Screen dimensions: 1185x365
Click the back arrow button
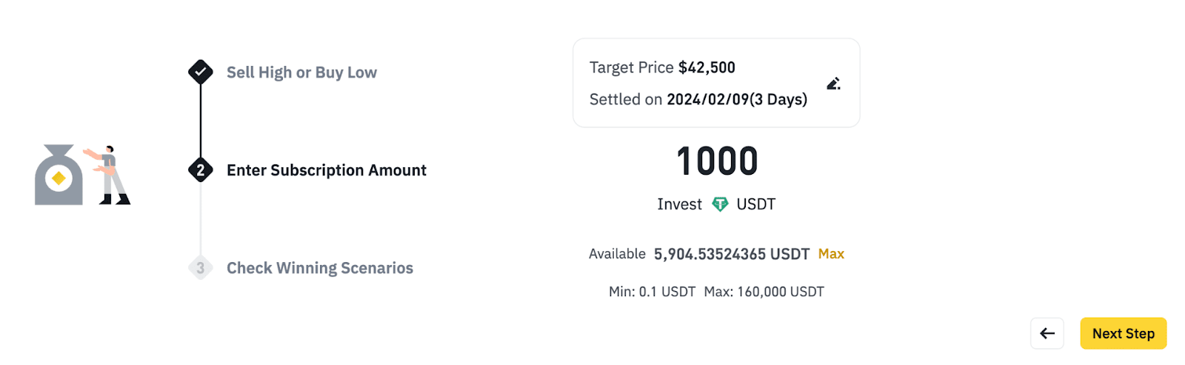1047,333
